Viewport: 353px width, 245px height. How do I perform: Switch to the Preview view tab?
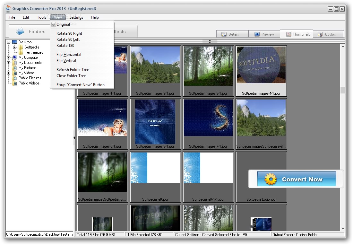264,34
